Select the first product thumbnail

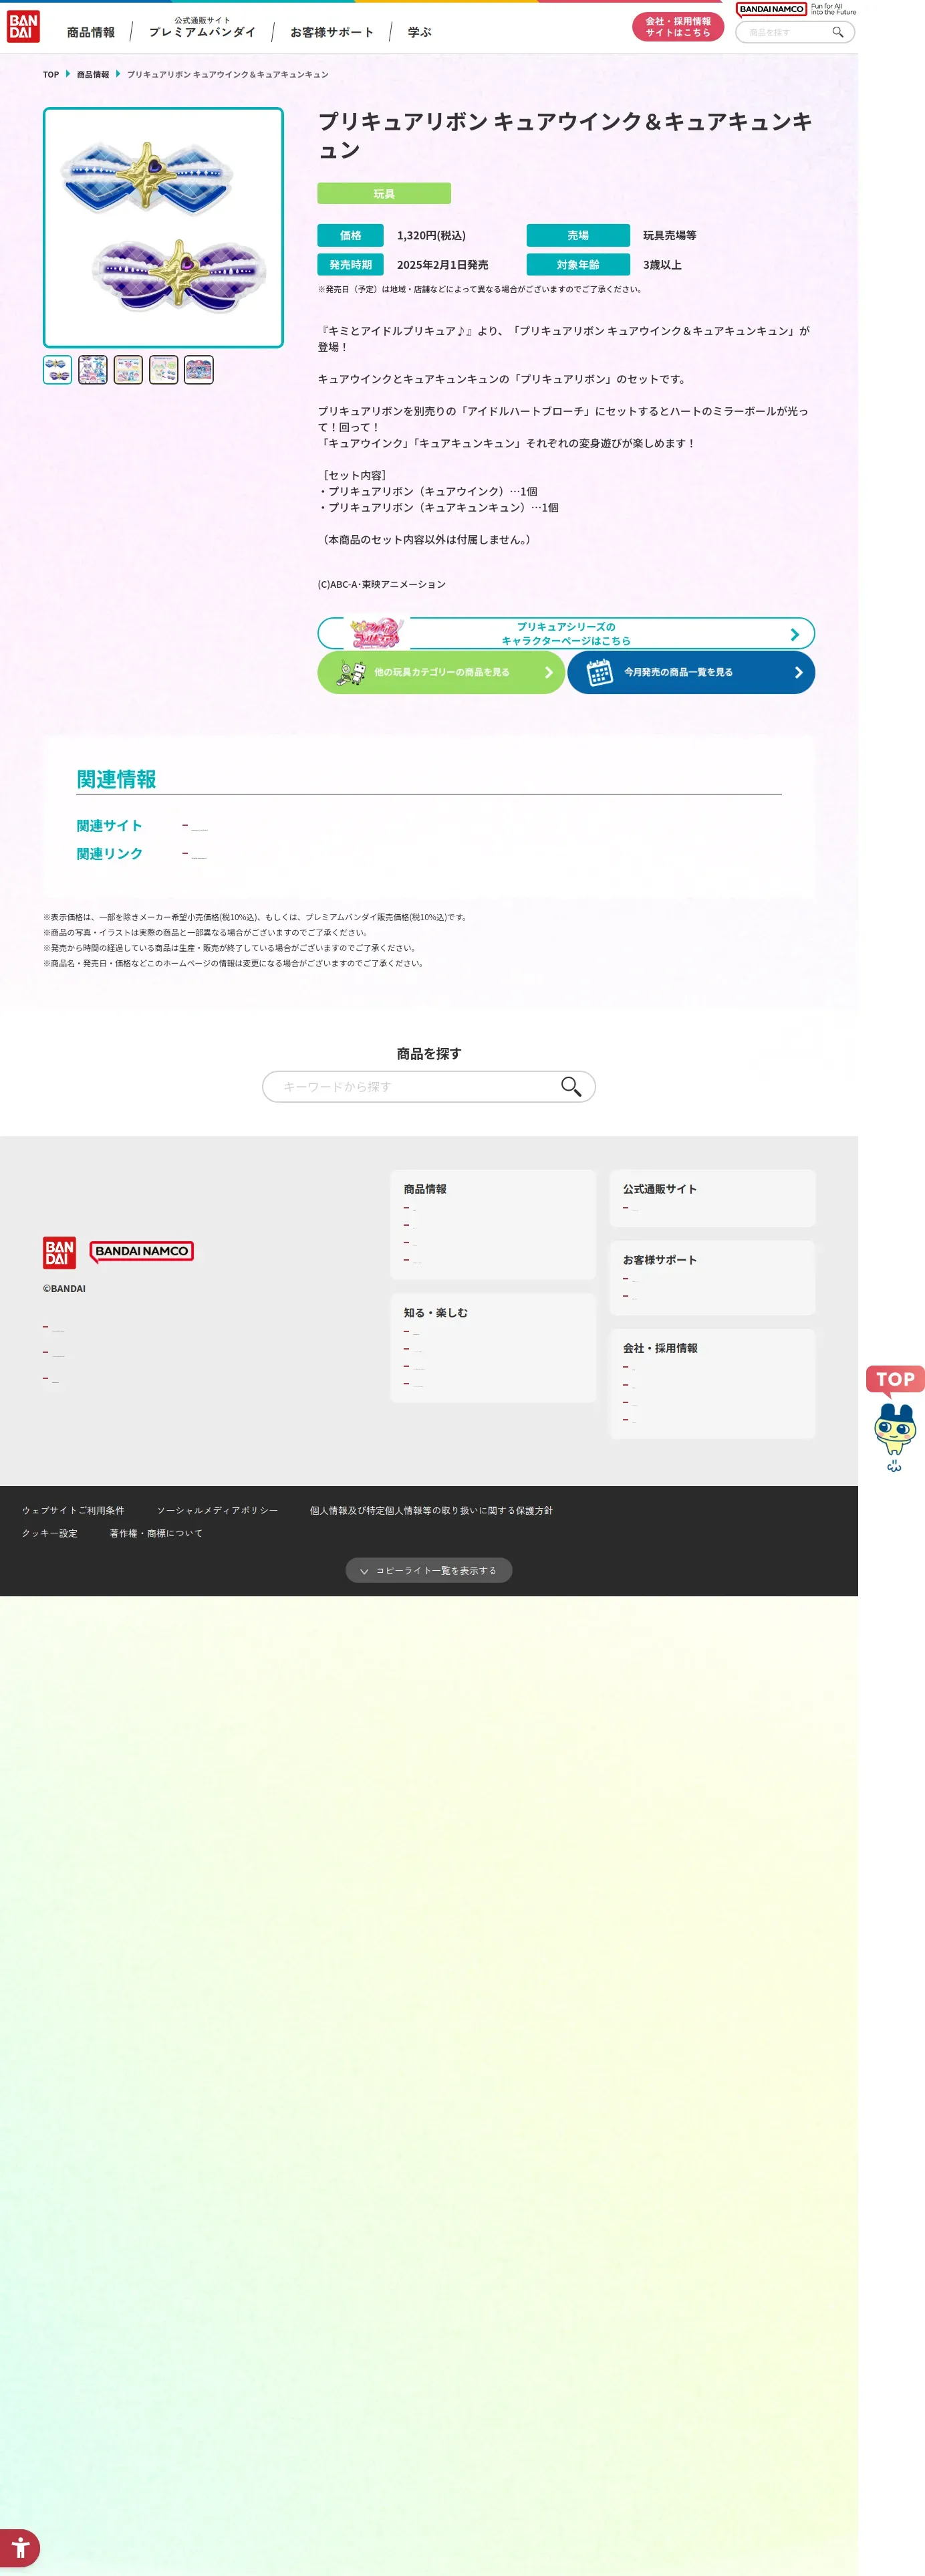click(57, 370)
